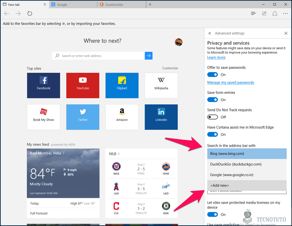Click the CLE team logo
The height and width of the screenshot is (226, 292).
coord(116,206)
